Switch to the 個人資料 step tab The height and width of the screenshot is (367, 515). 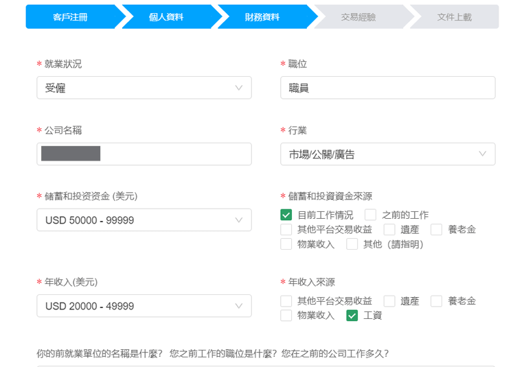pos(166,17)
